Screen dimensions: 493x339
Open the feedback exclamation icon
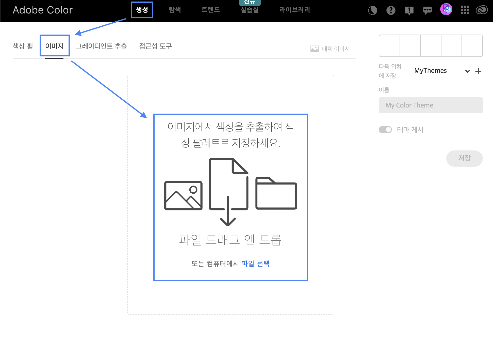pos(409,10)
